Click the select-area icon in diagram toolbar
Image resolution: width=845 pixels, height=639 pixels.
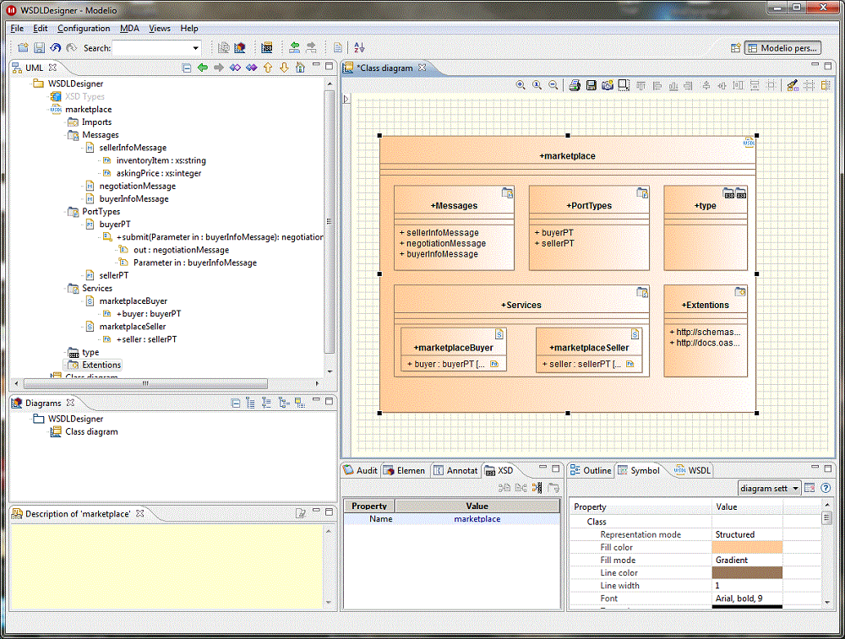624,85
